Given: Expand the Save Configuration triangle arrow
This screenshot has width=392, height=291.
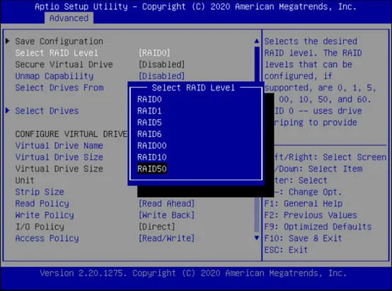Looking at the screenshot, I should coord(8,41).
